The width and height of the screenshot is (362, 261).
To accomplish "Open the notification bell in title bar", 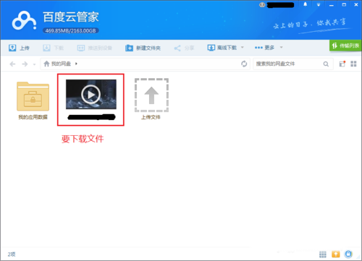I will click(306, 4).
